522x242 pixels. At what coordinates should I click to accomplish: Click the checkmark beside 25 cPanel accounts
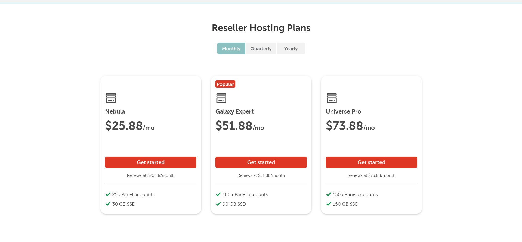108,194
